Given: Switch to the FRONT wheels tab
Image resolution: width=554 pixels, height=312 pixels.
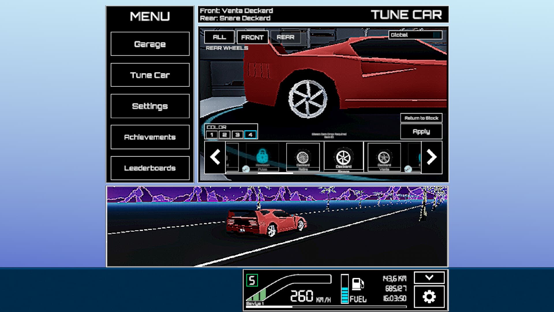Looking at the screenshot, I should 252,37.
